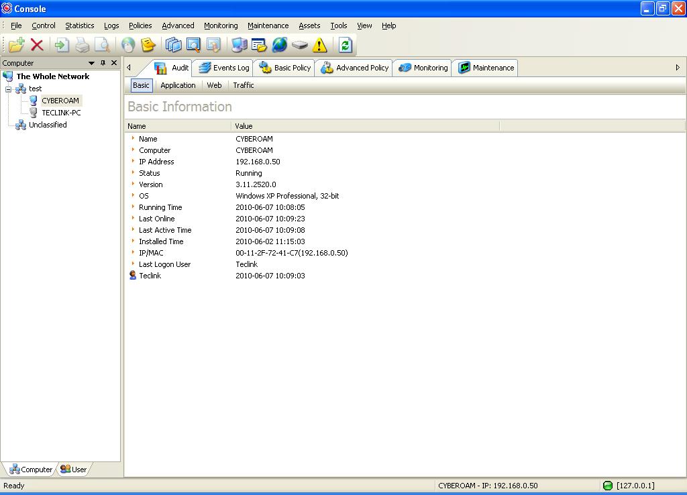This screenshot has height=495, width=687.
Task: Click the yellow notepad message toolbar icon
Action: coord(148,45)
